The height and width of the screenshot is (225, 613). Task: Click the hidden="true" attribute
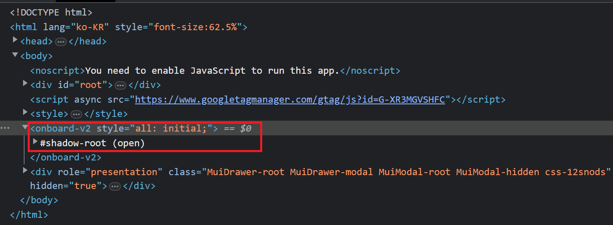point(66,186)
